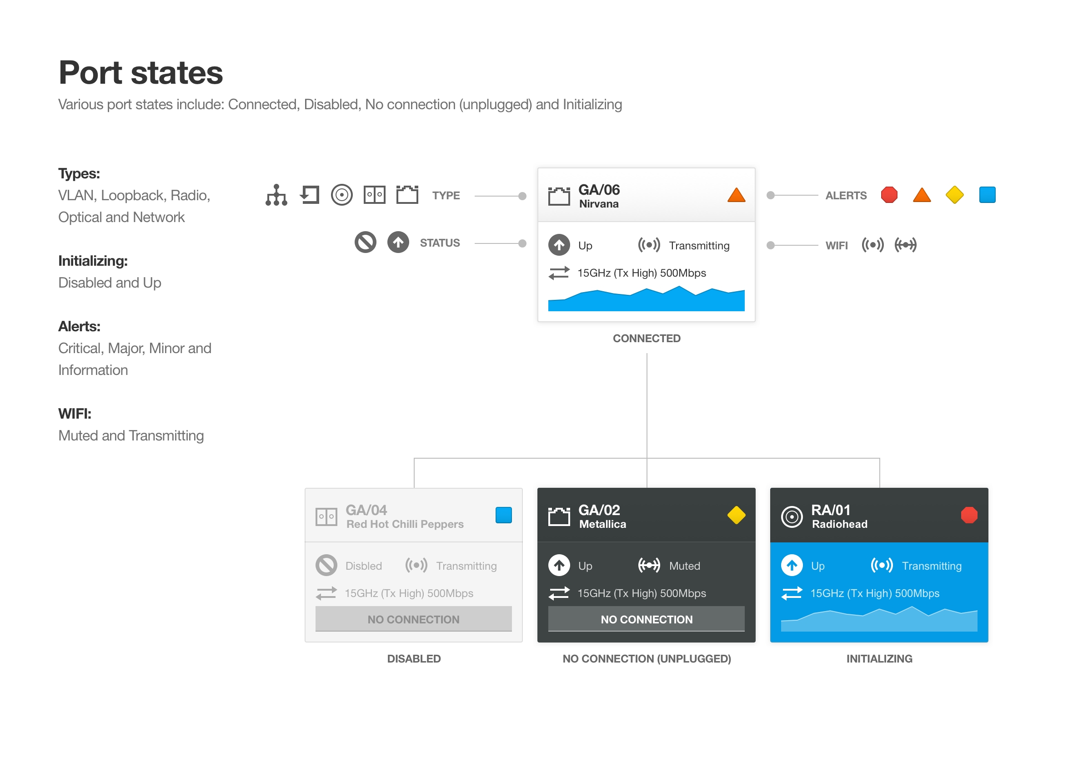Screen dimensions: 1073x759
Task: Click the network port icon on GA/06 card
Action: (559, 196)
